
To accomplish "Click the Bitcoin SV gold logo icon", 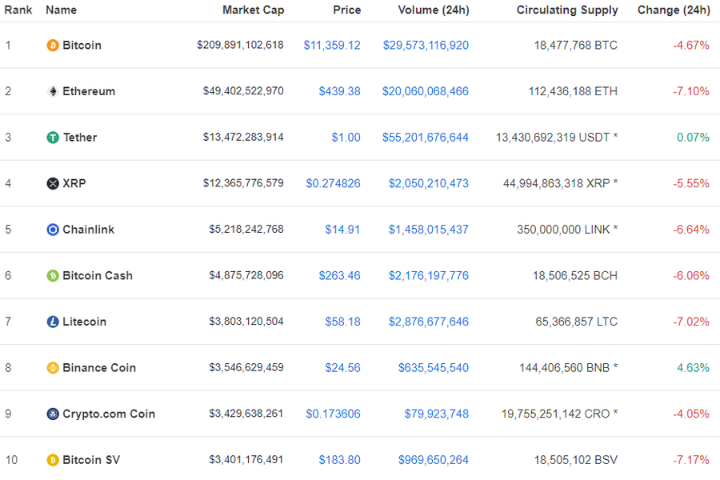I will 53,460.
